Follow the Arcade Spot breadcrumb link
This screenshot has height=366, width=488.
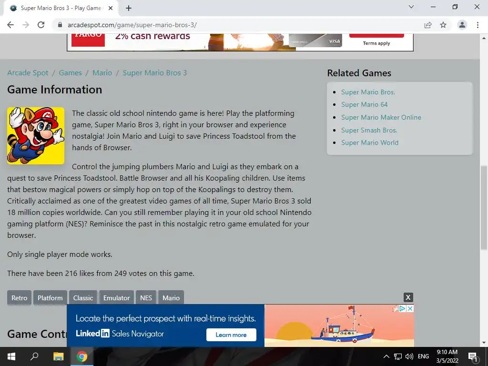(28, 73)
